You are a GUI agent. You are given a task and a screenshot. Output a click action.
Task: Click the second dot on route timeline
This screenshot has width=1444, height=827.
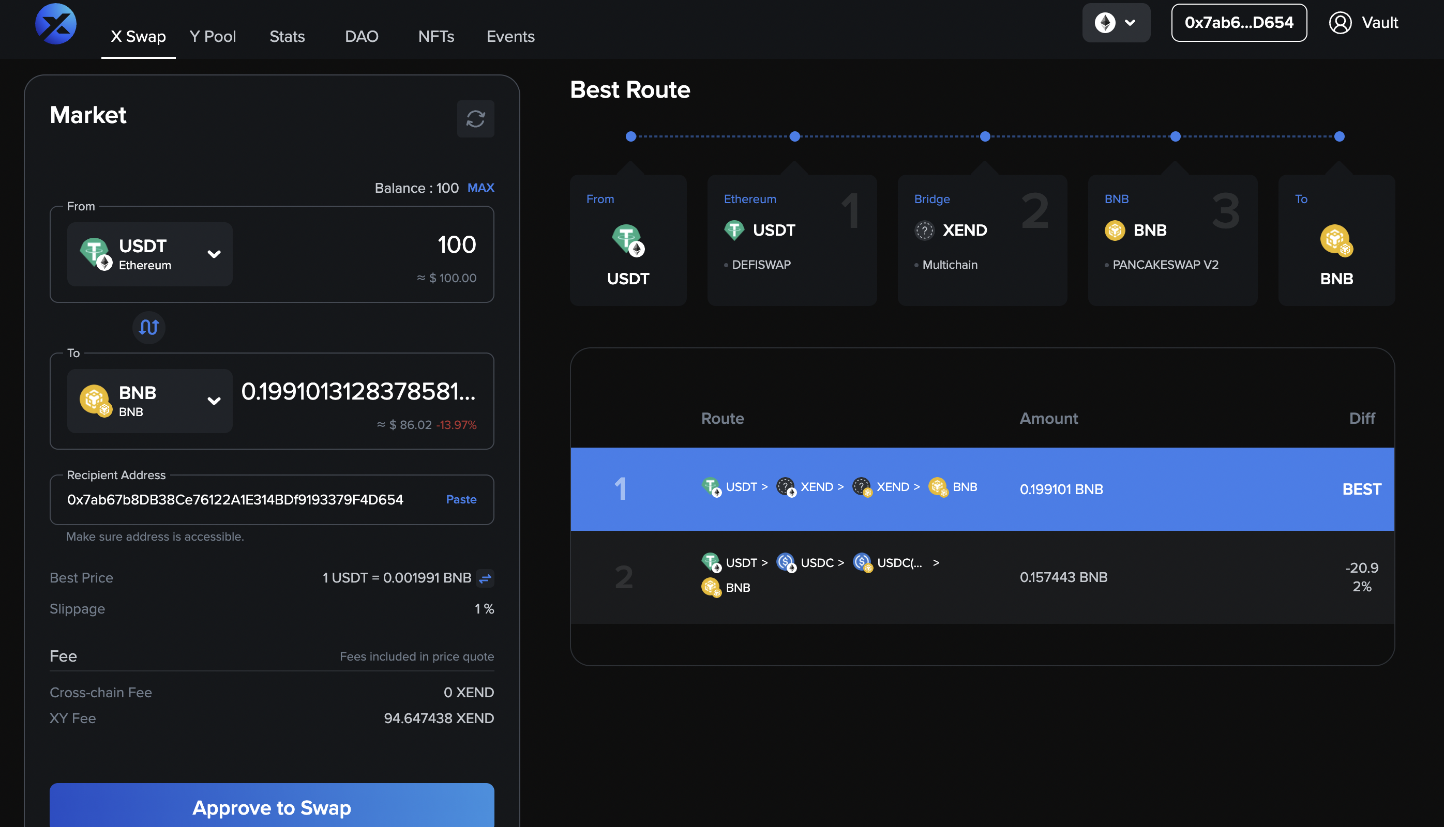tap(794, 136)
